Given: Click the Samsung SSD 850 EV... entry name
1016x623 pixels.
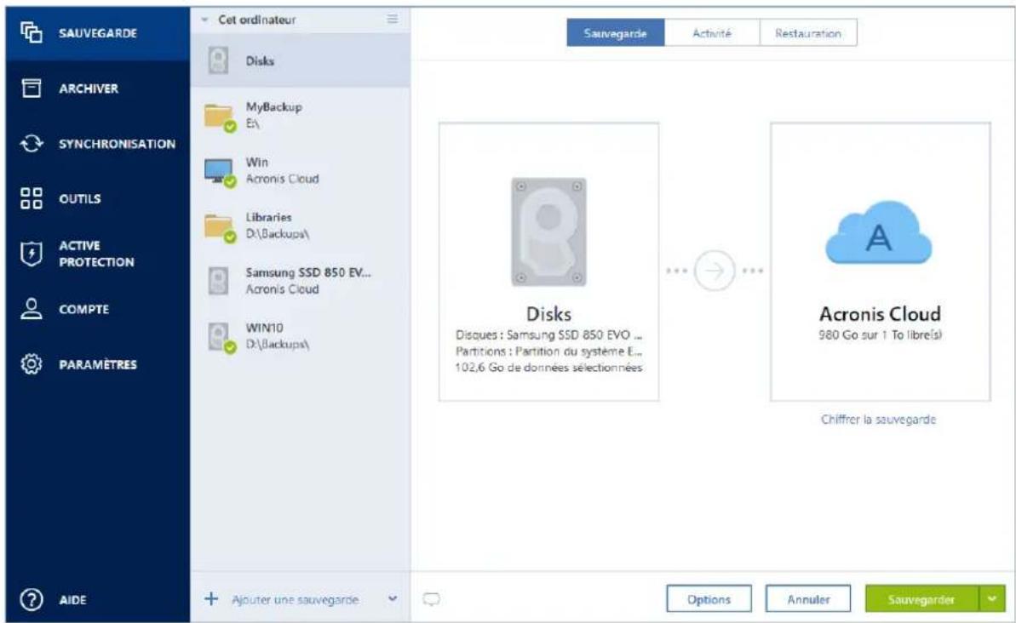Looking at the screenshot, I should pos(307,272).
